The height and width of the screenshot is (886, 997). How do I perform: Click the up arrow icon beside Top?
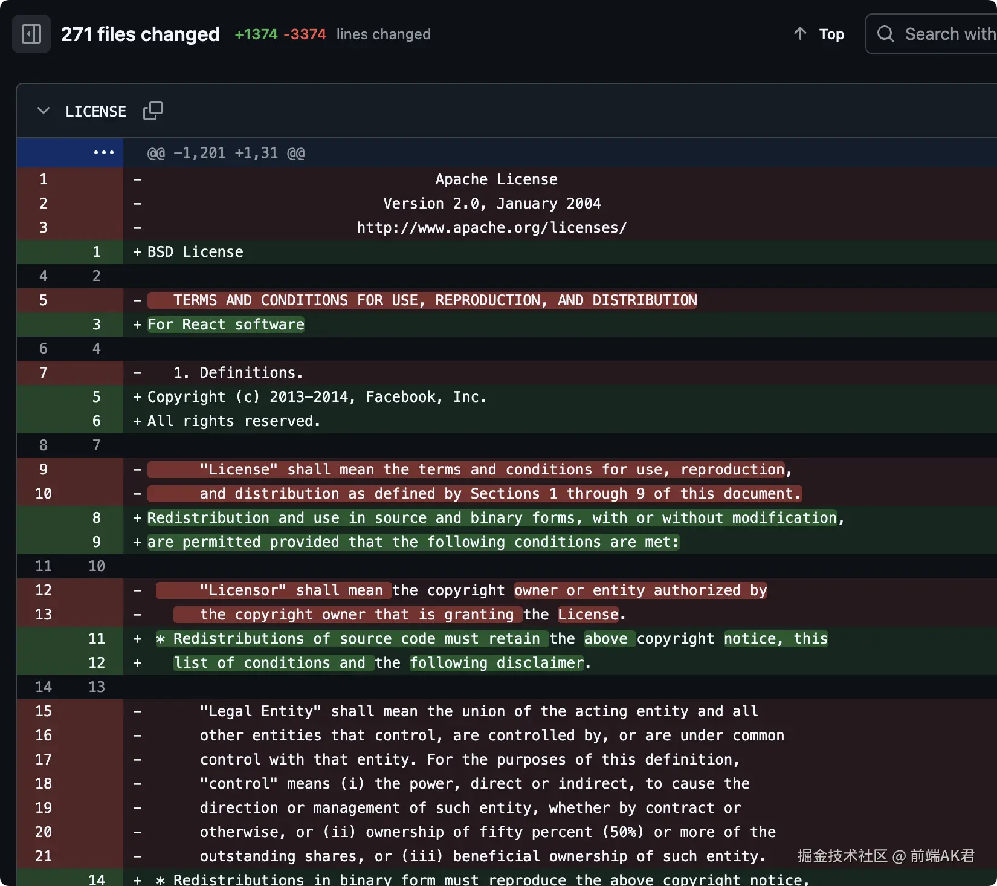click(800, 34)
